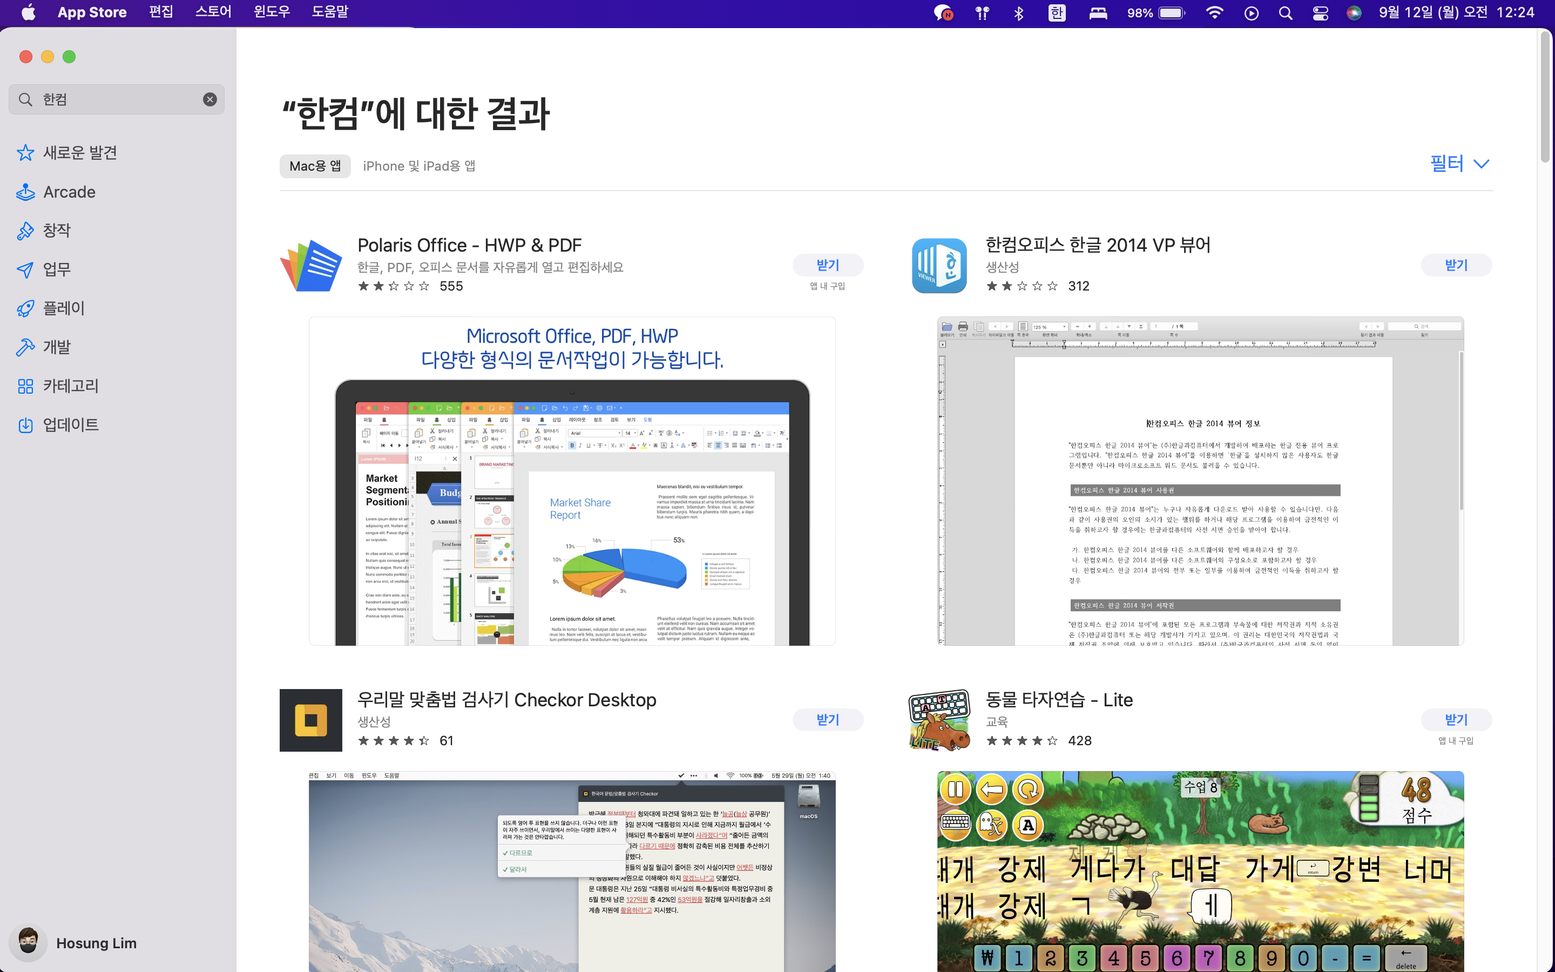The width and height of the screenshot is (1555, 972).
Task: Get Polaris Office with its 받기 button
Action: click(x=828, y=265)
